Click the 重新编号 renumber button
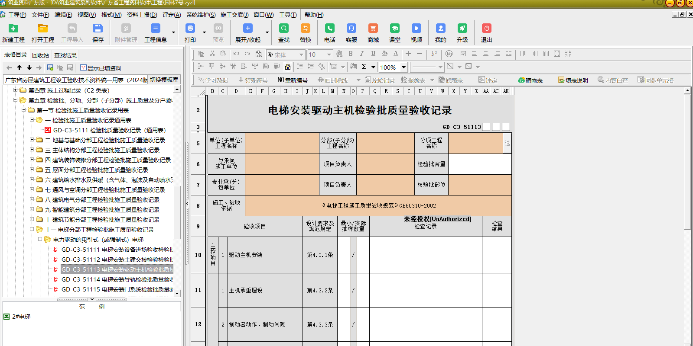Image resolution: width=693 pixels, height=346 pixels. point(293,80)
